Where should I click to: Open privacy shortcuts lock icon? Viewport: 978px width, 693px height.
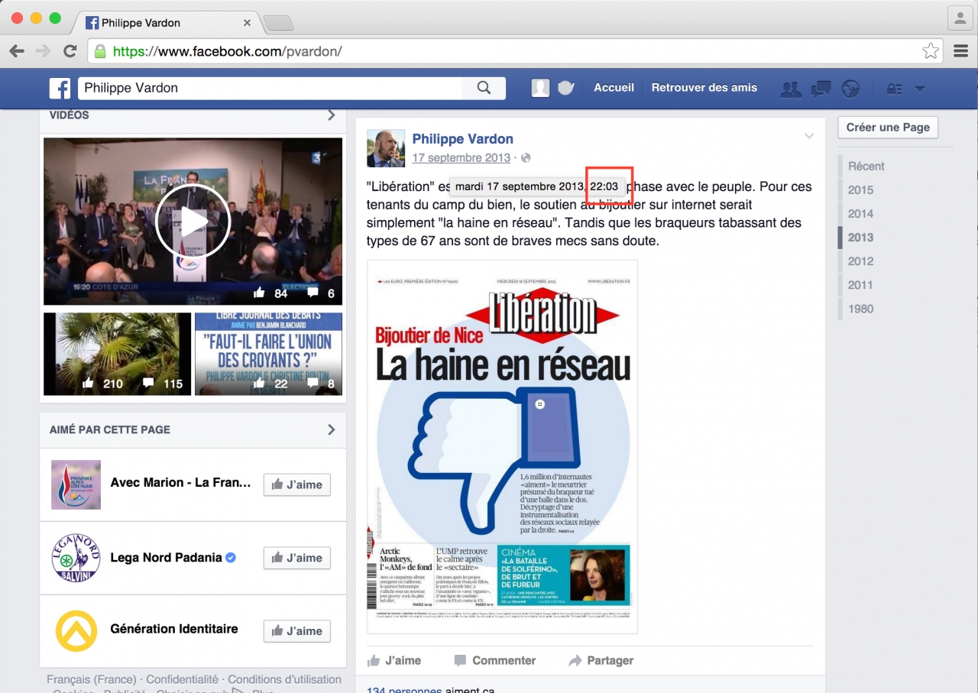[893, 89]
